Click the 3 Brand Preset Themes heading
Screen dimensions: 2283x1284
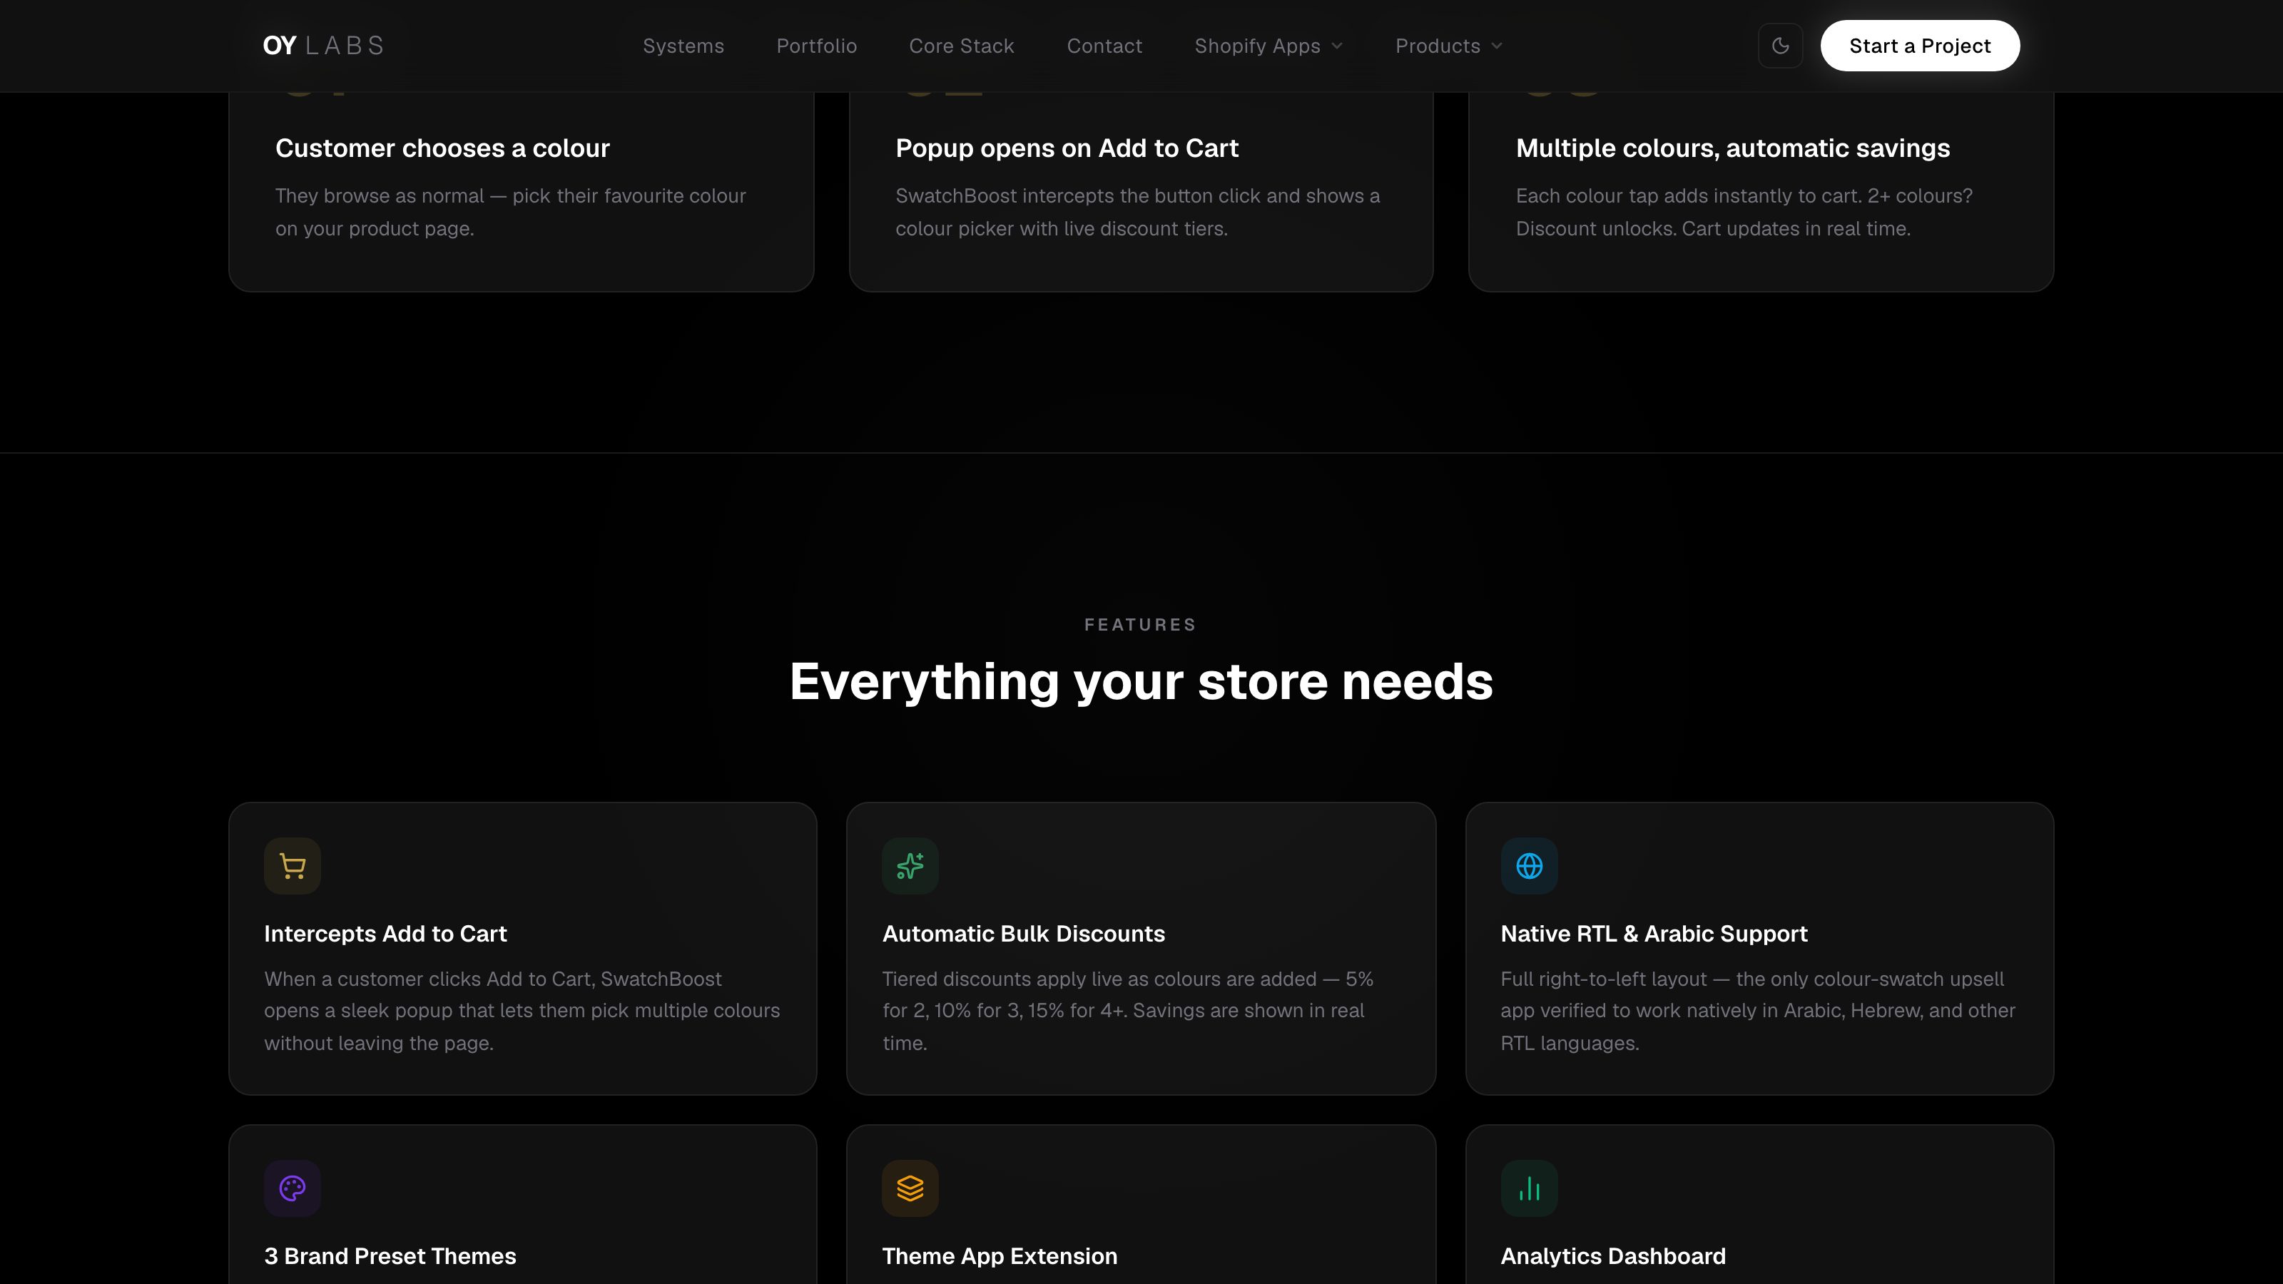click(x=390, y=1255)
